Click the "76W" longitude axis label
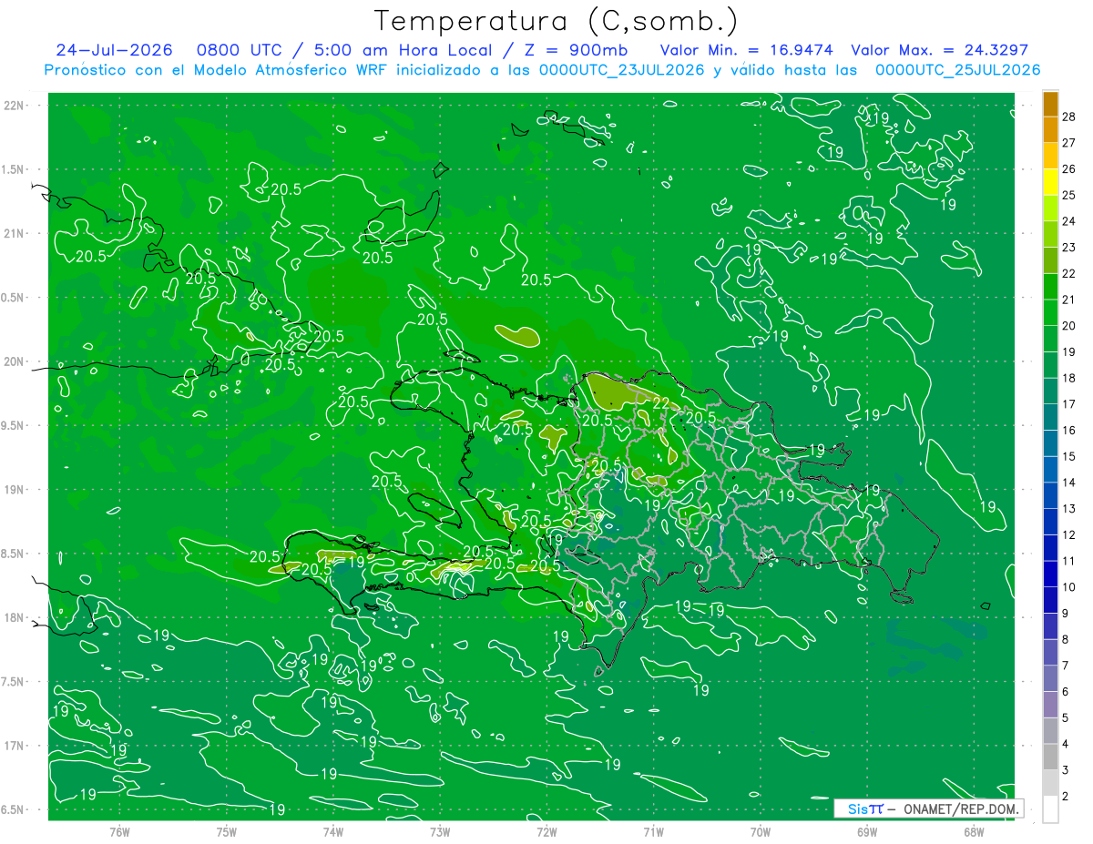 coord(119,832)
